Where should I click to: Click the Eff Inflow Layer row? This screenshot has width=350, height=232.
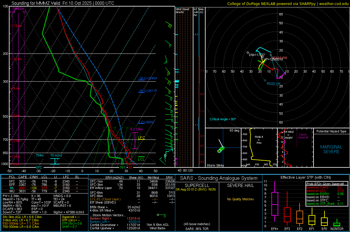click(132, 188)
